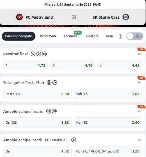Open the Formații tab

70,36
